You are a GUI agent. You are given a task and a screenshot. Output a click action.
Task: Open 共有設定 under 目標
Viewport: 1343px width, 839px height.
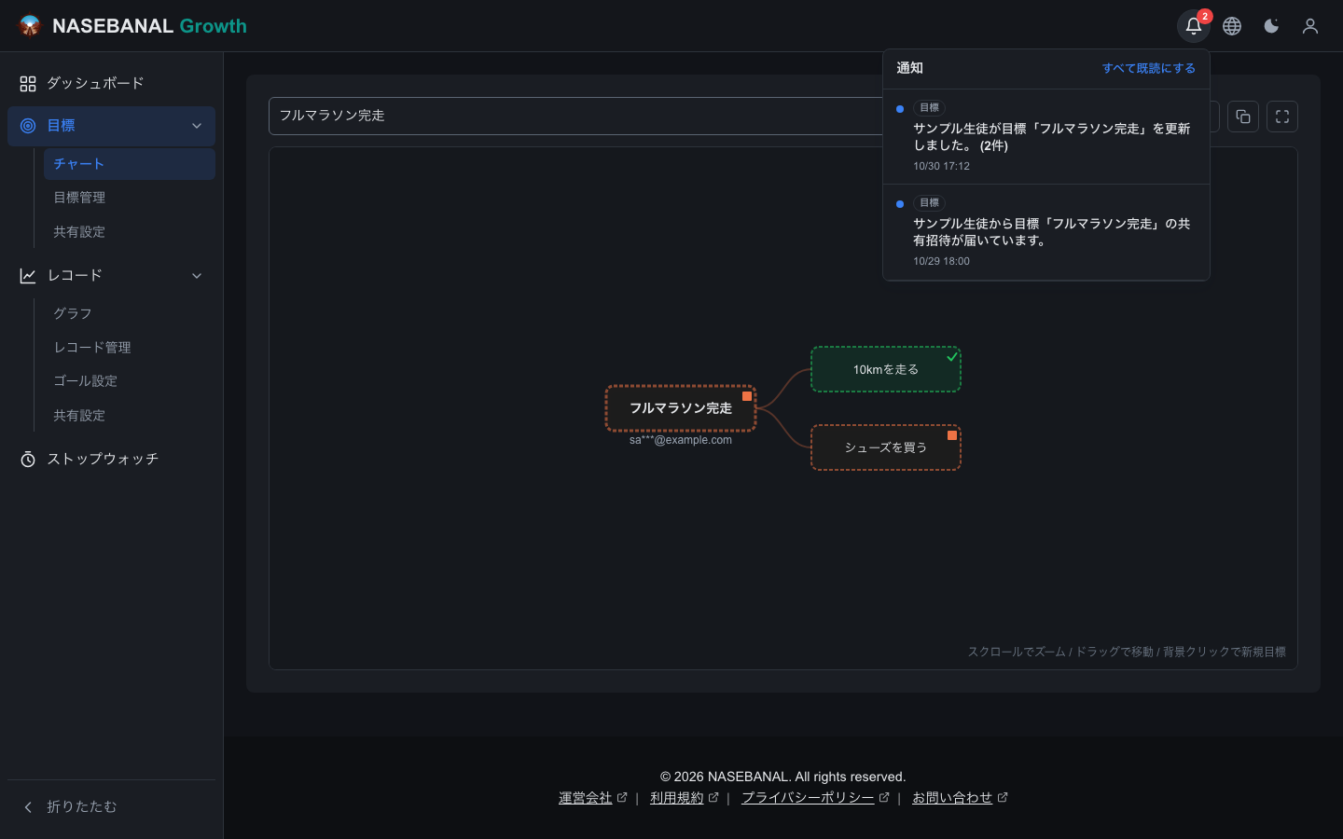pos(130,232)
